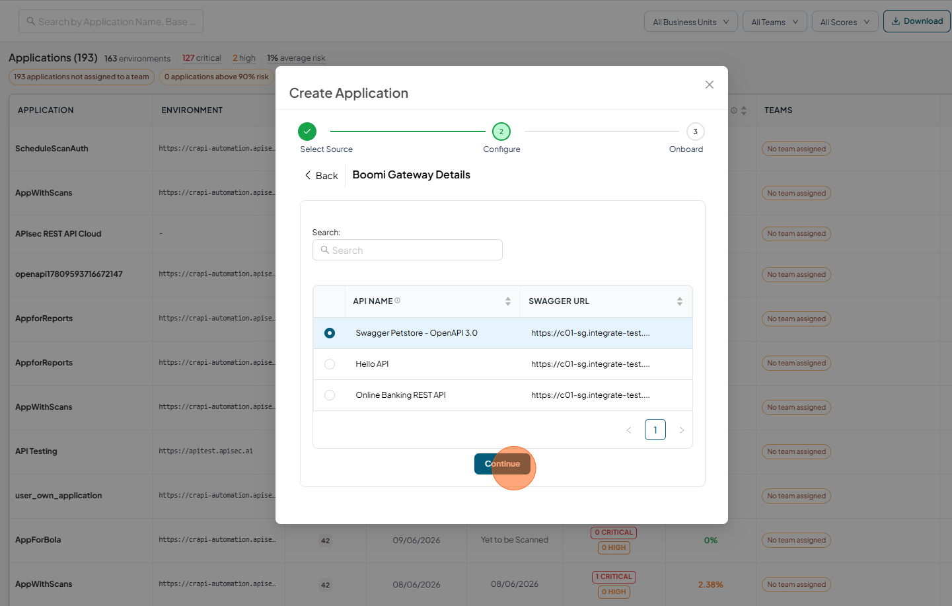Go to pagination page 1
Screen dimensions: 952x606
(x=655, y=430)
